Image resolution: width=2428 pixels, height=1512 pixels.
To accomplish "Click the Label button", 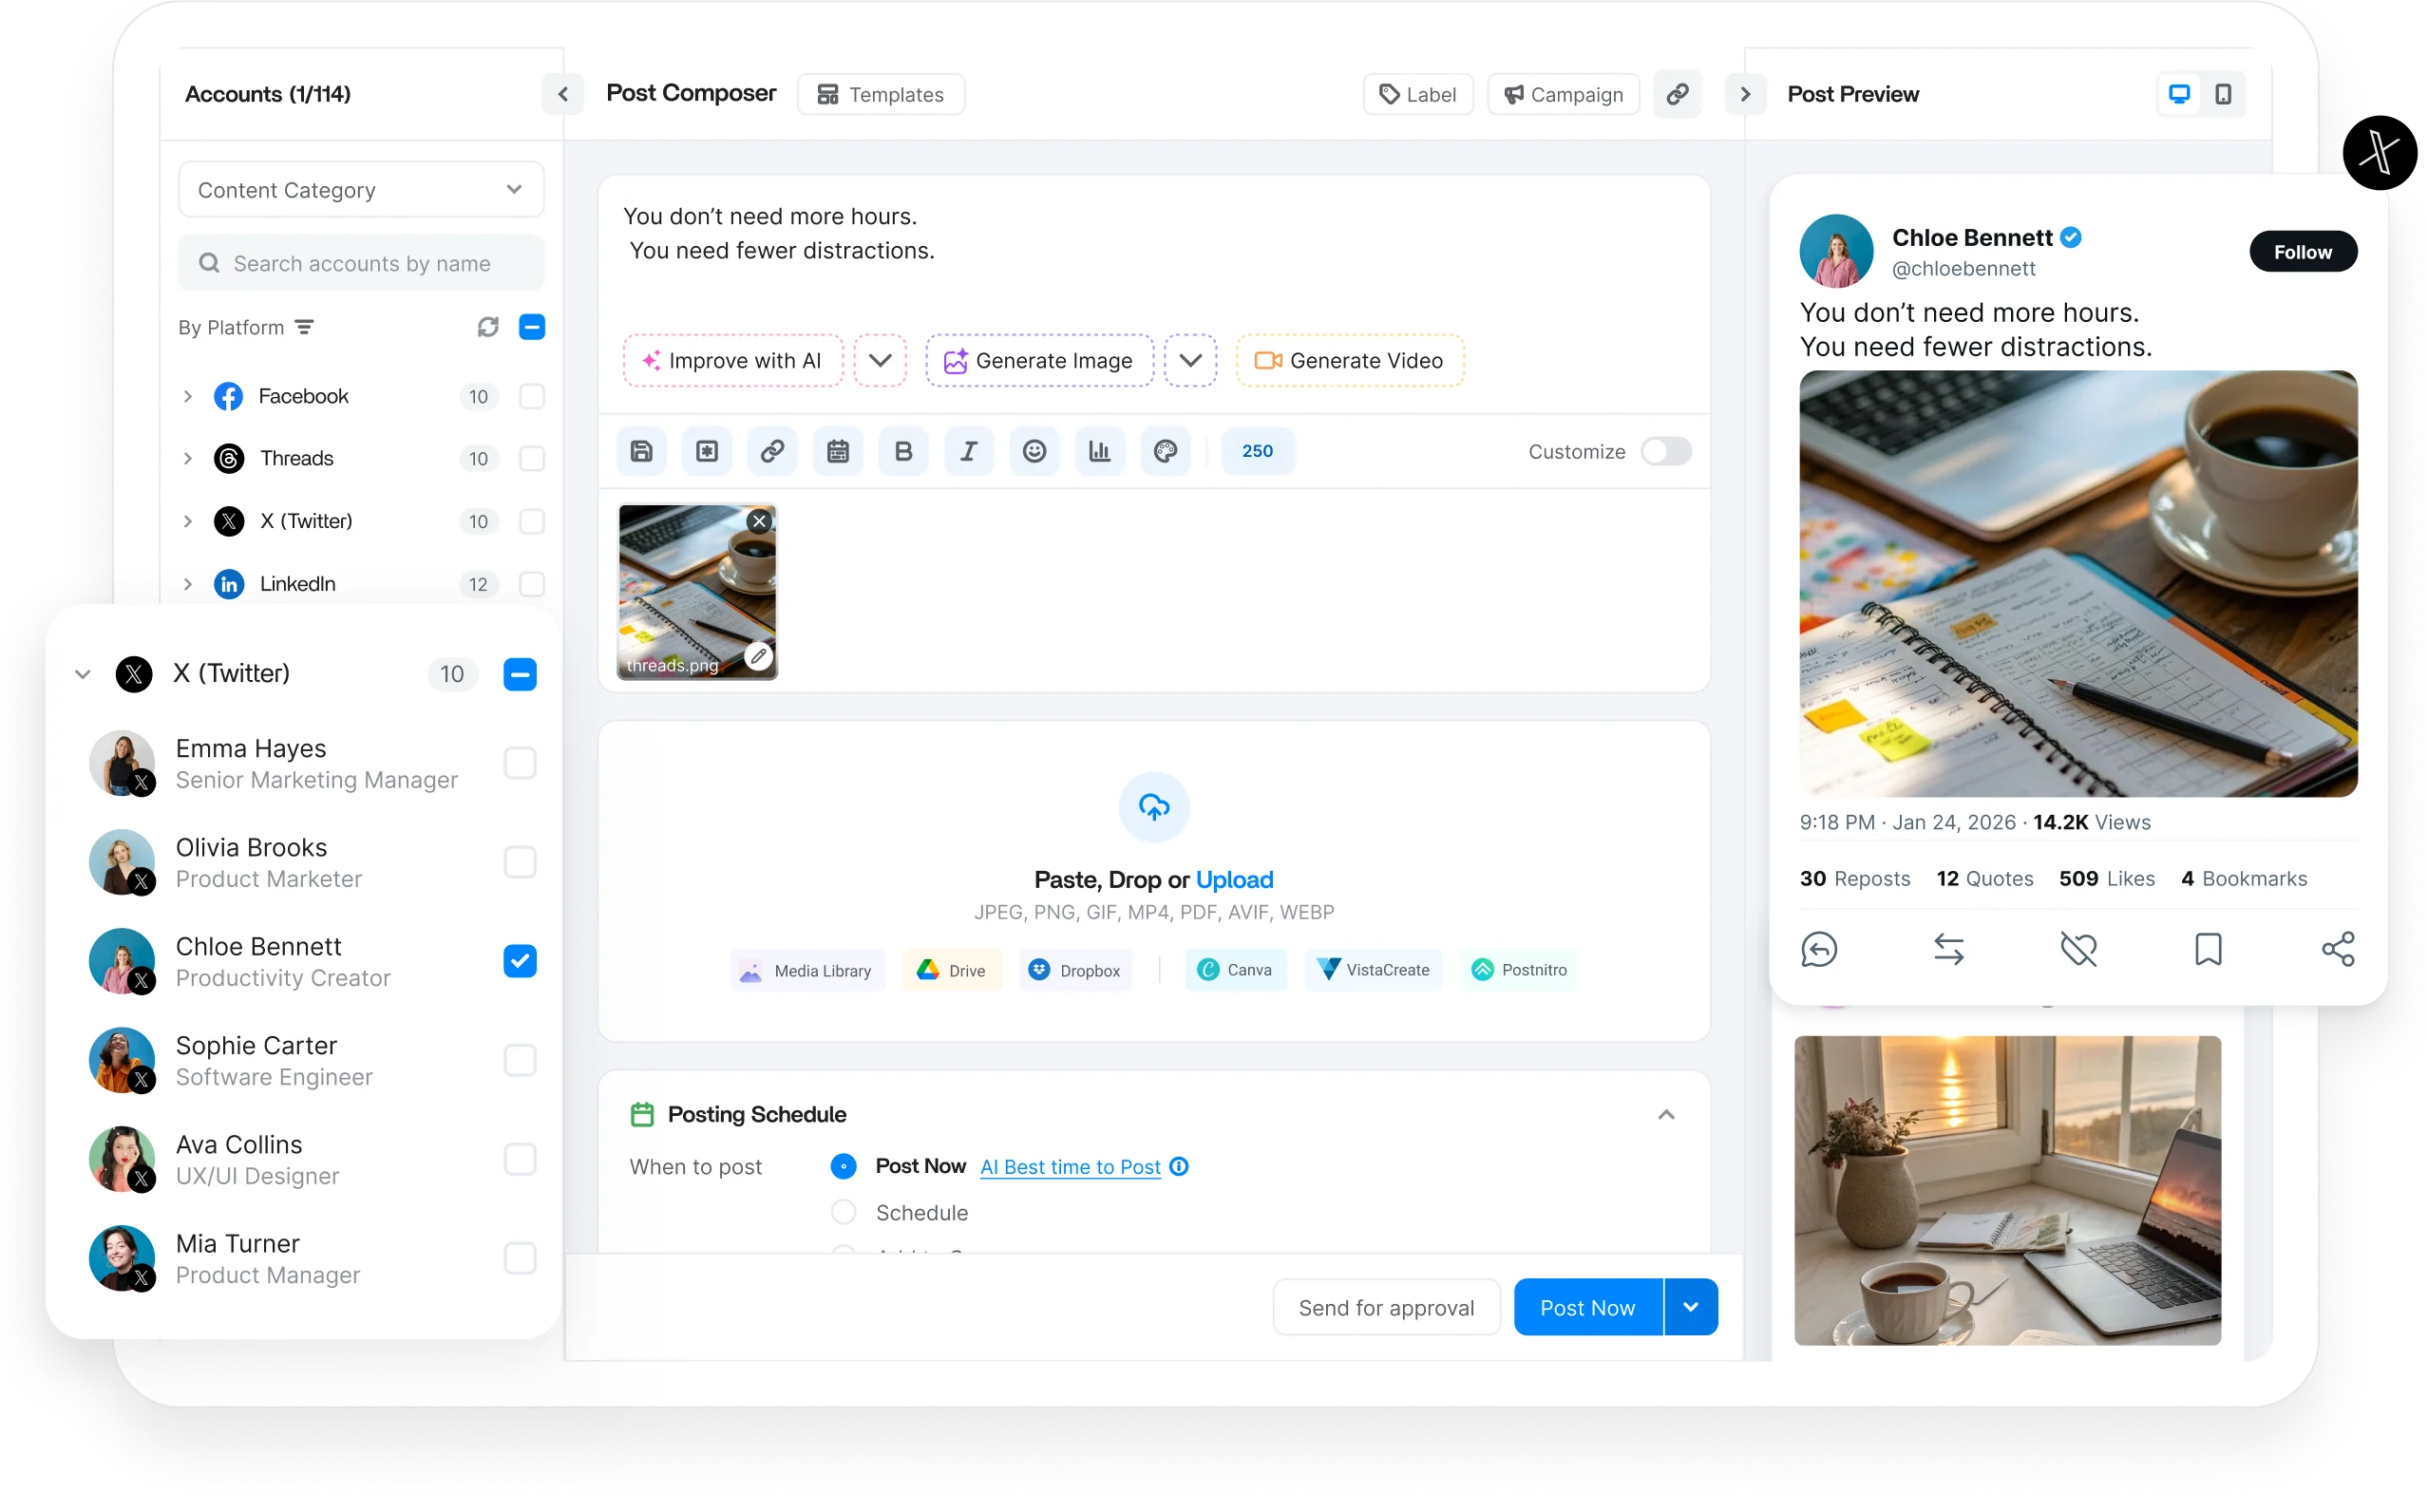I will [1418, 94].
